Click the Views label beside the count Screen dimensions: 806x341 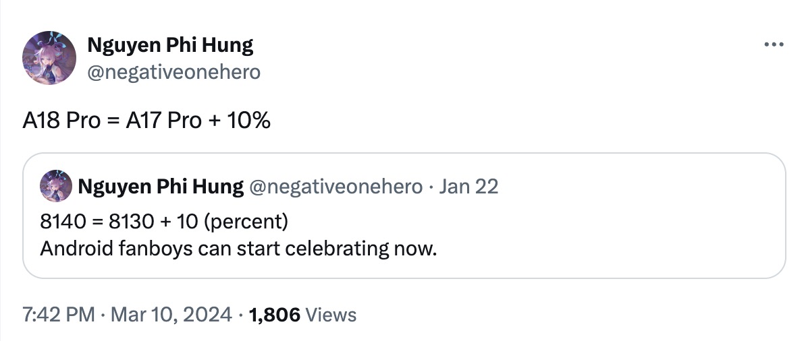click(x=331, y=314)
